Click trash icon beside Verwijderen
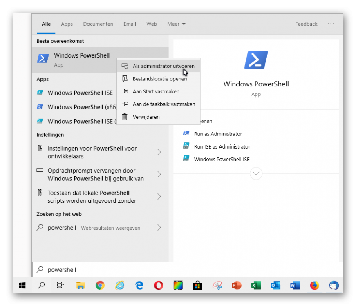 tap(125, 117)
